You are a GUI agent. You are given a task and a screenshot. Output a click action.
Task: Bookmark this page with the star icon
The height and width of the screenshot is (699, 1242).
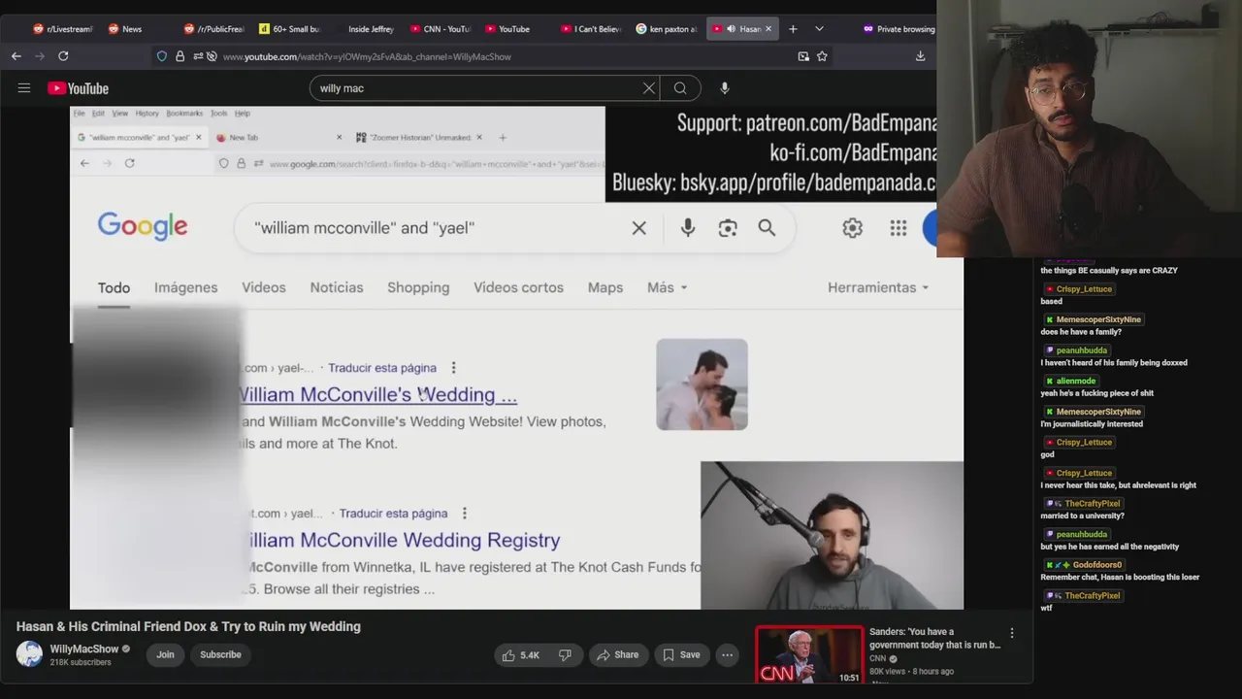[x=822, y=56]
